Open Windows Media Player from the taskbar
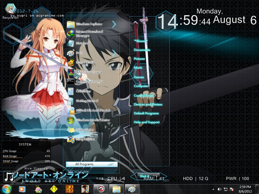Image resolution: width=259 pixels, height=194 pixels. tap(22, 189)
